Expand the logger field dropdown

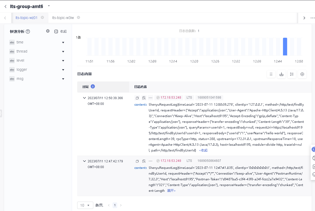[63, 70]
